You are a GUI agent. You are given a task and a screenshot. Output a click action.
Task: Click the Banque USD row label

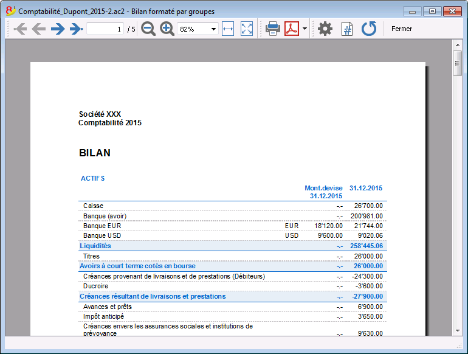pyautogui.click(x=102, y=236)
